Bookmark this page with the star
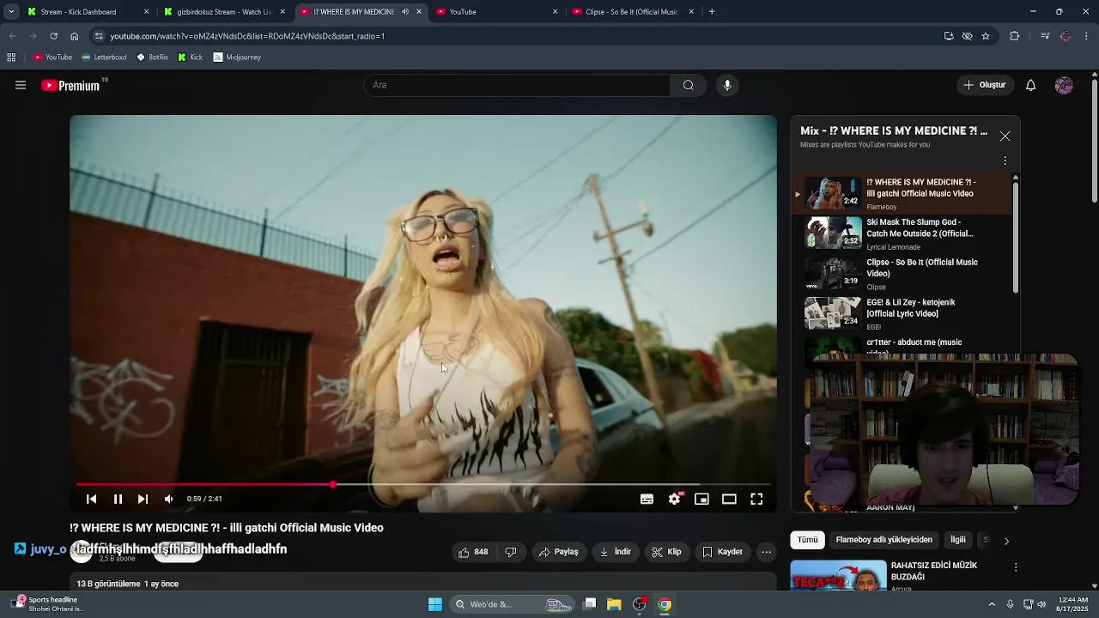Image resolution: width=1099 pixels, height=618 pixels. (x=986, y=36)
